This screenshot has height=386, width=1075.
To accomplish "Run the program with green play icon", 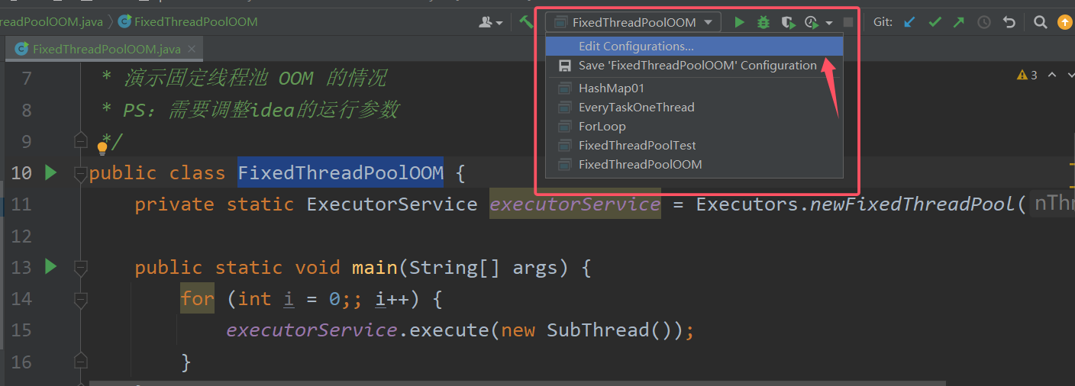I will coord(739,23).
